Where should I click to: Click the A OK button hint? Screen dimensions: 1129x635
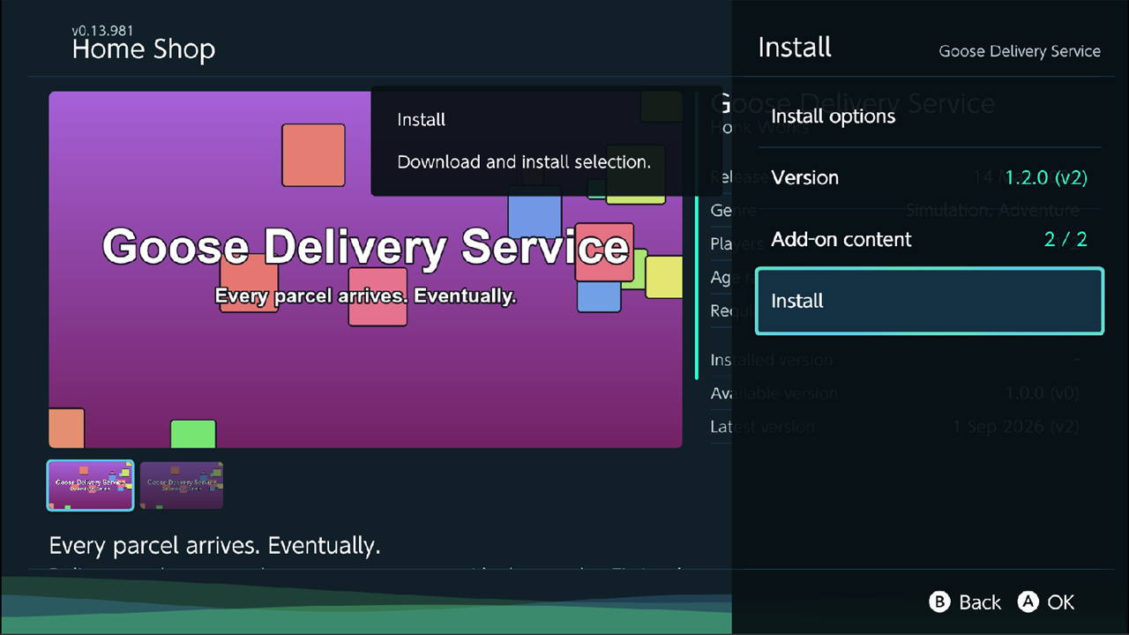(1046, 602)
